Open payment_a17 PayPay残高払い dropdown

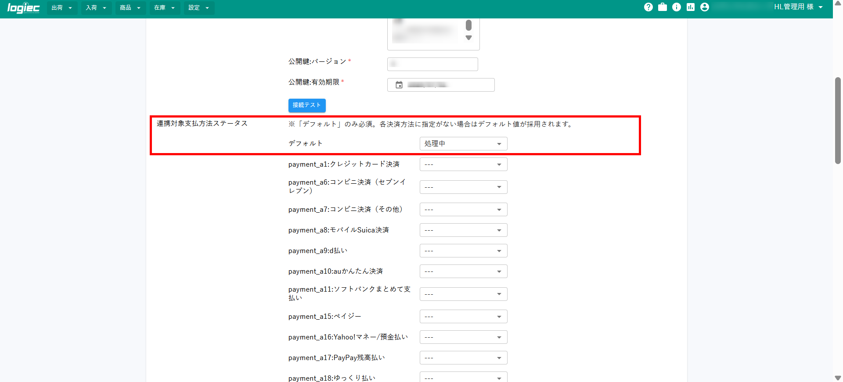pos(463,358)
